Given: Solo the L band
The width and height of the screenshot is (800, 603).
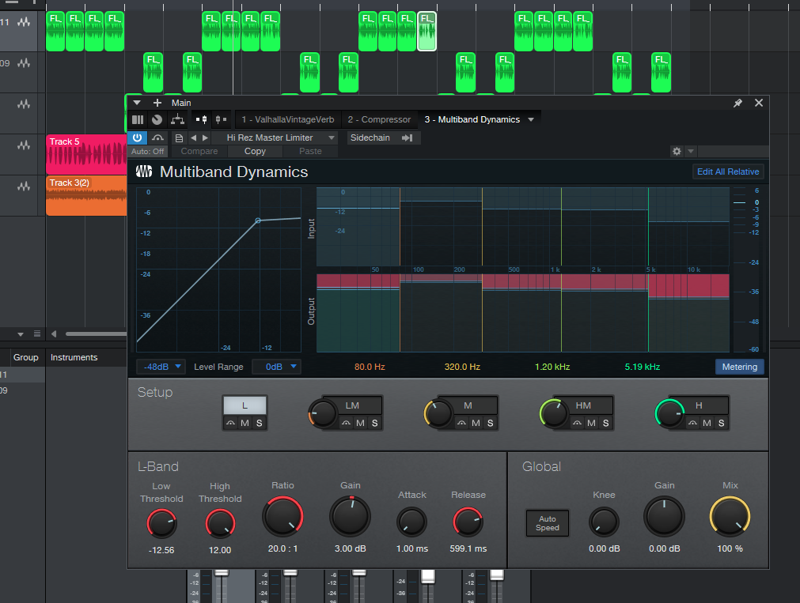Looking at the screenshot, I should pyautogui.click(x=260, y=423).
